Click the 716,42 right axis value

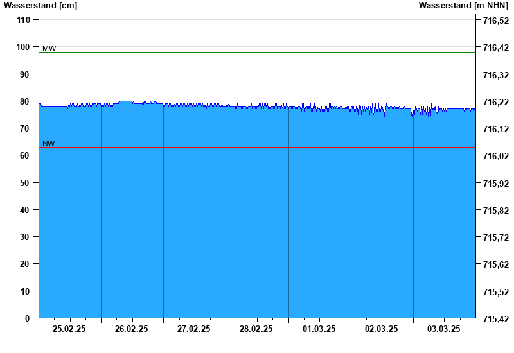[496, 47]
